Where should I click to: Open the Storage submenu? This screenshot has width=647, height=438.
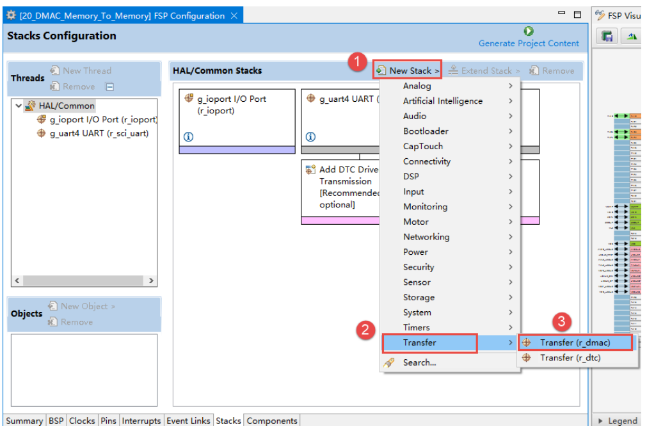click(x=450, y=297)
